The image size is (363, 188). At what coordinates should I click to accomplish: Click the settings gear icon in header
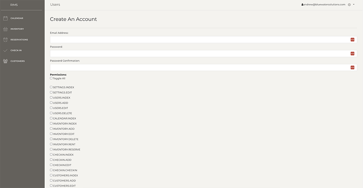coord(349,5)
